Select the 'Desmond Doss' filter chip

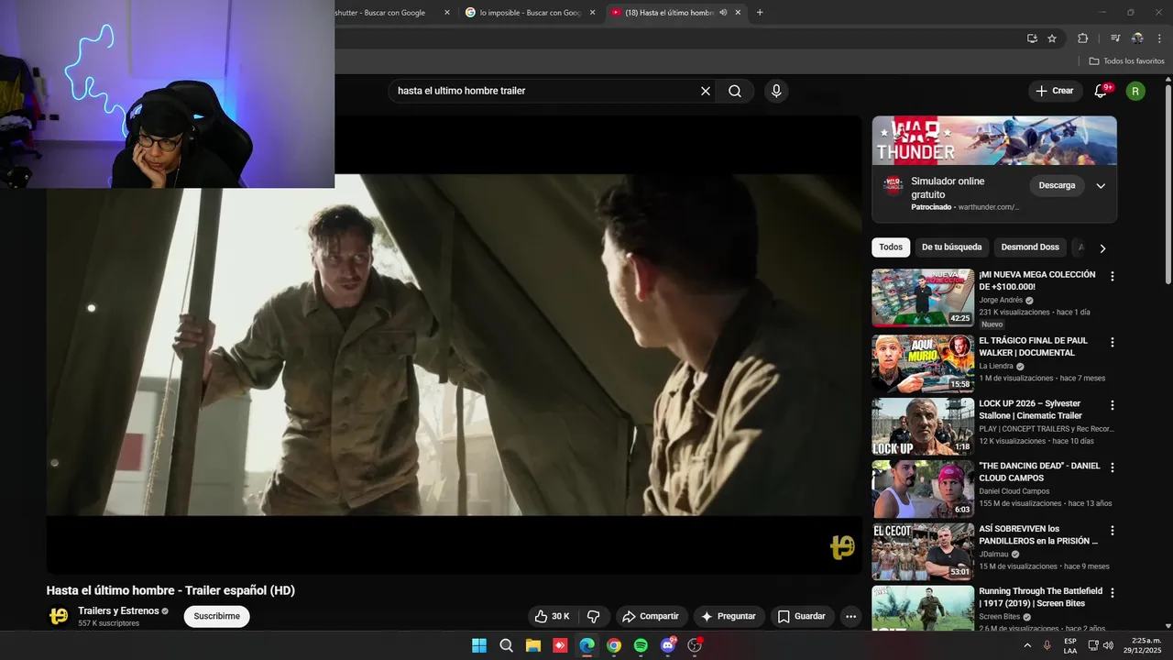point(1030,247)
